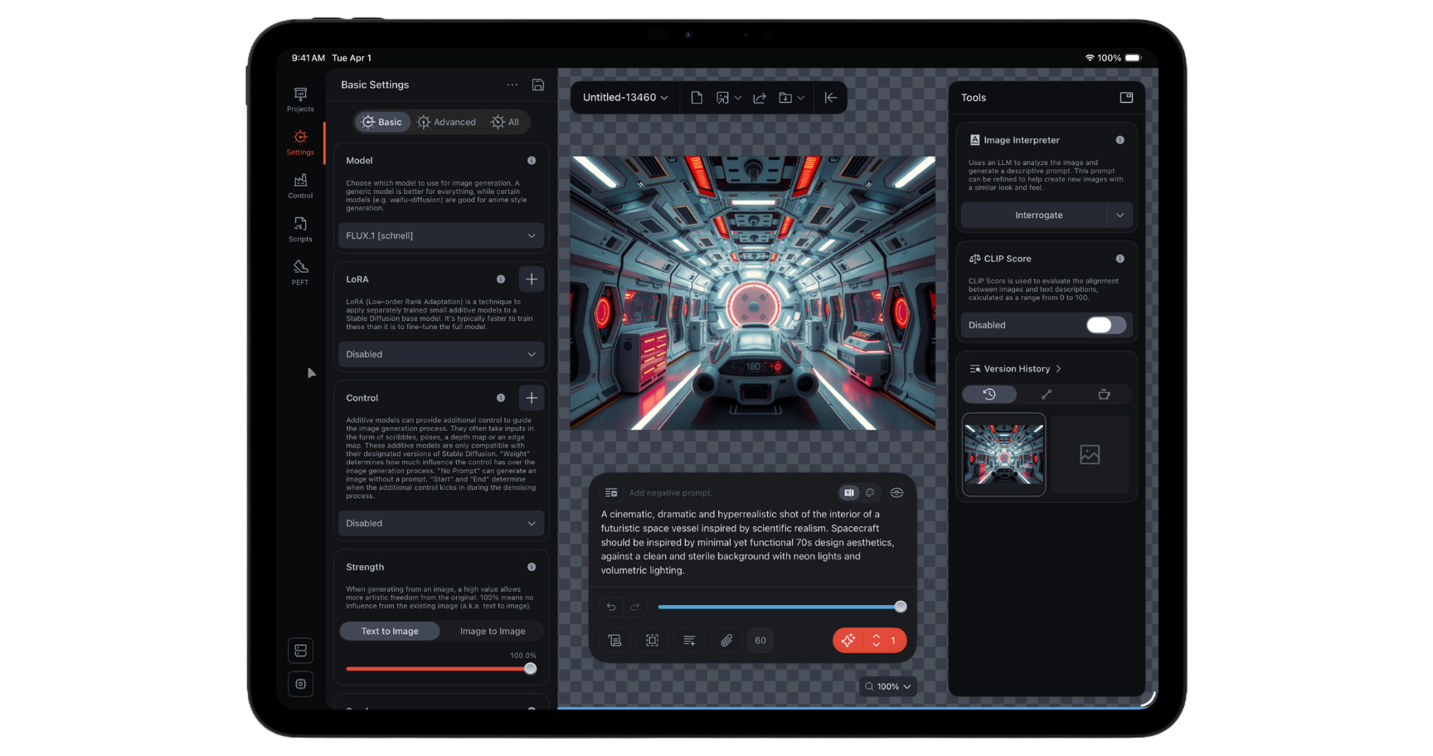
Task: Click the Strength slider handle
Action: click(x=530, y=669)
